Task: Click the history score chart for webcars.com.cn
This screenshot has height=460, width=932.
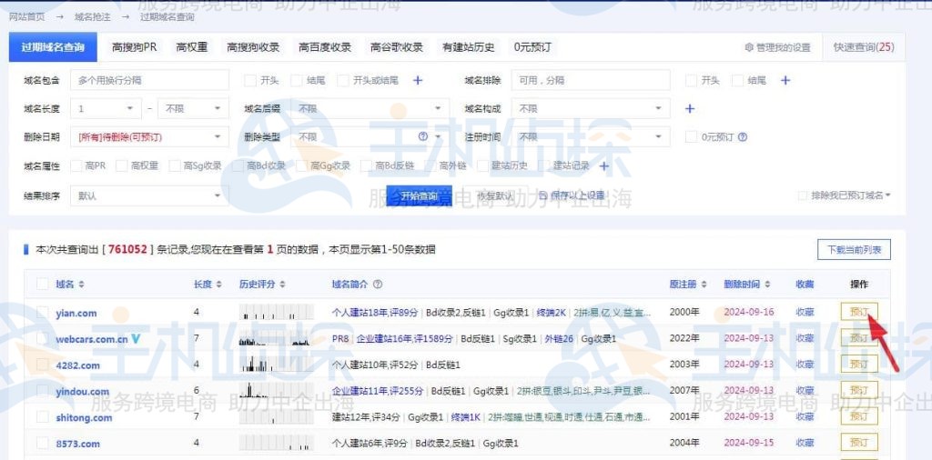Action: tap(277, 338)
